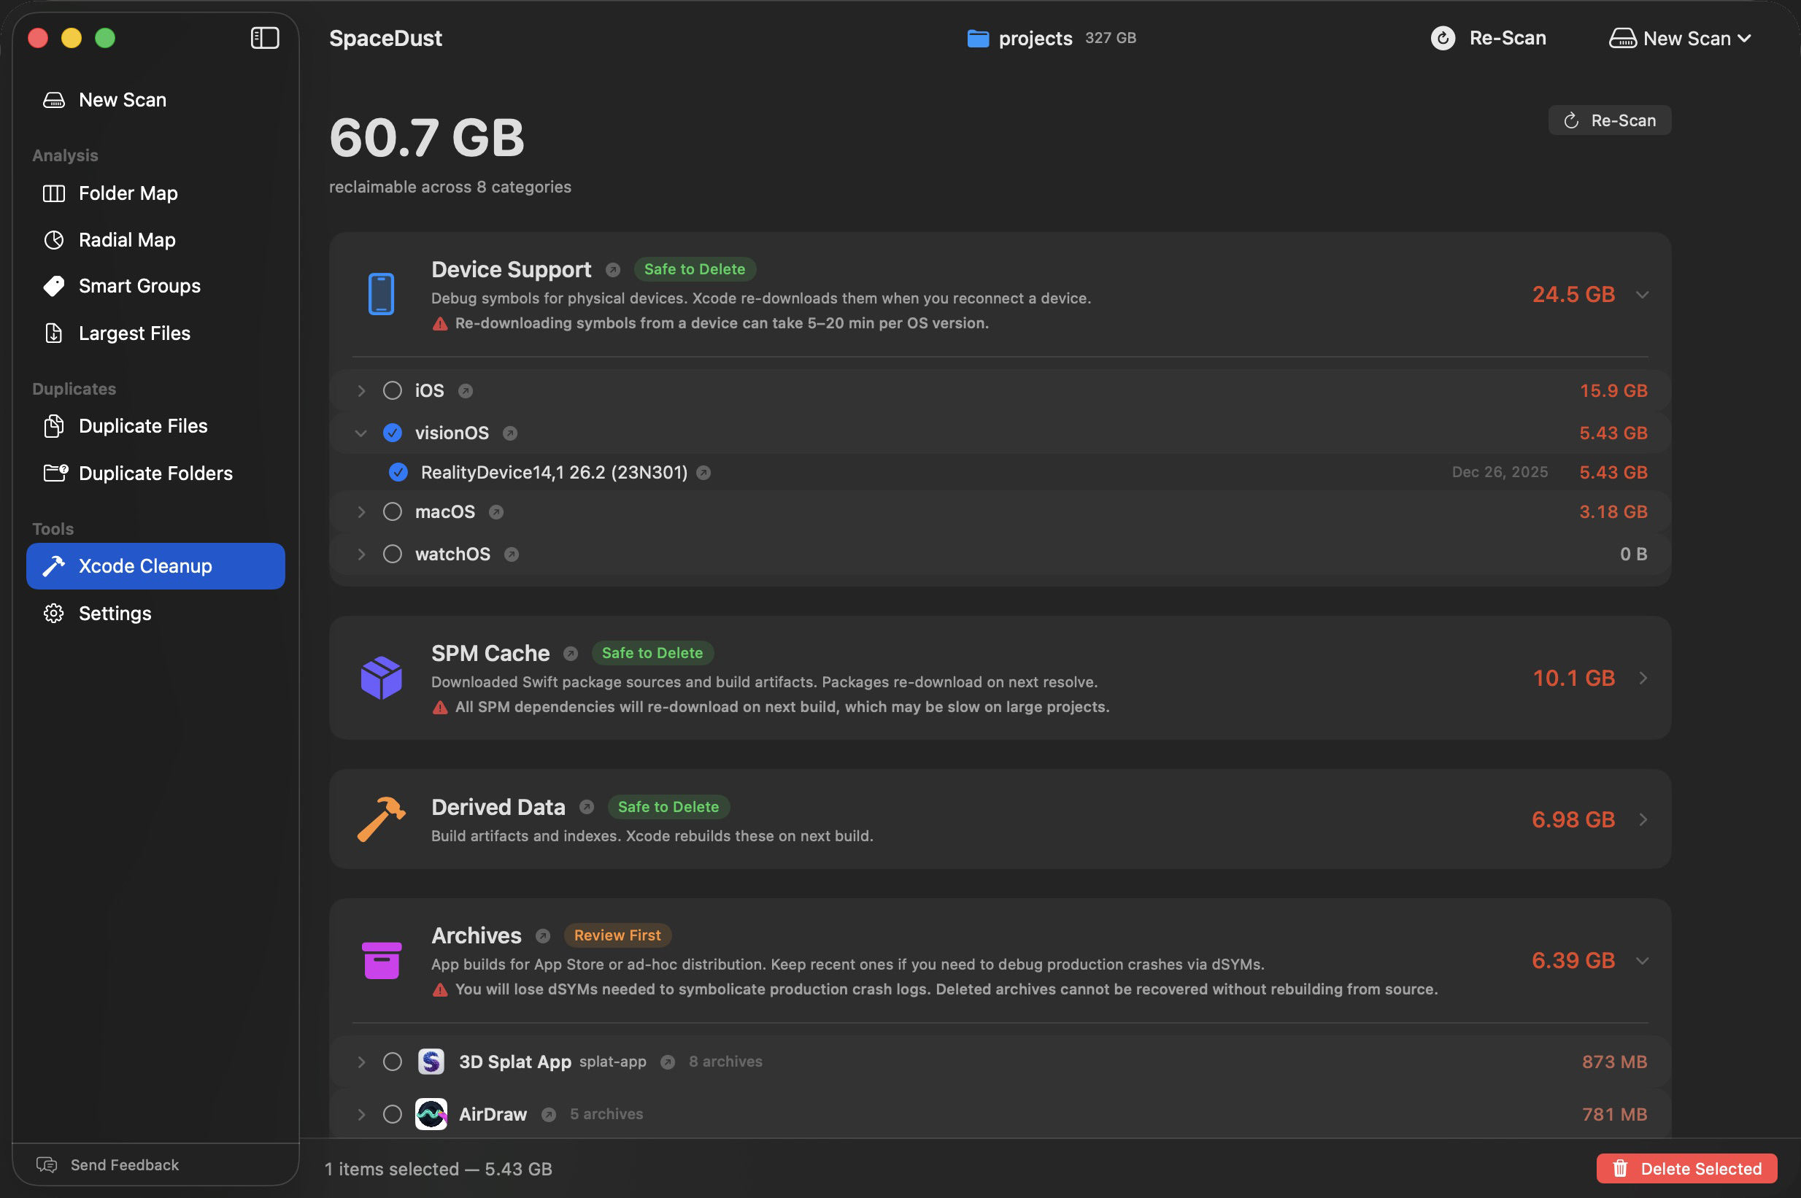Screen dimensions: 1801x1198
Task: Click the projects folder name in title bar
Action: [1036, 38]
